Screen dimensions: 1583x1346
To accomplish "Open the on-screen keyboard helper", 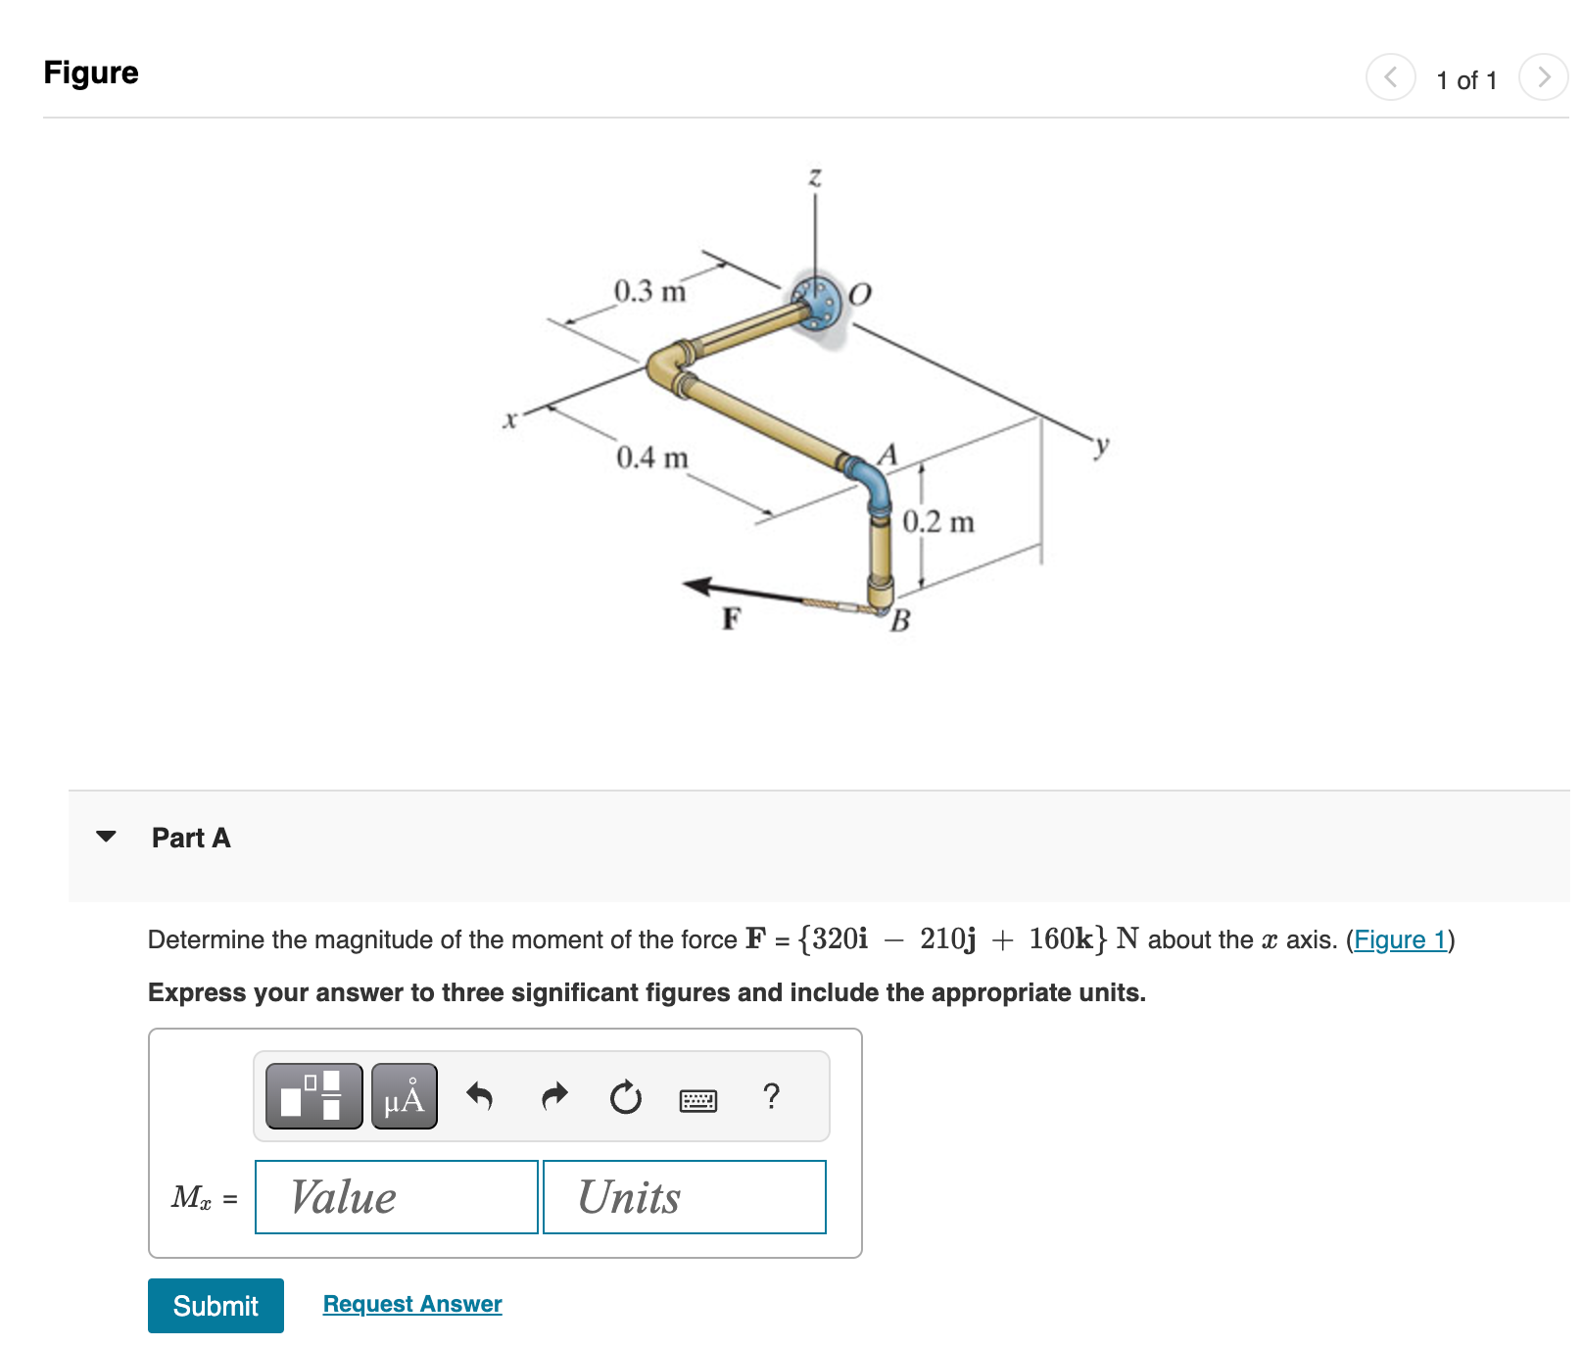I will pos(697,1100).
